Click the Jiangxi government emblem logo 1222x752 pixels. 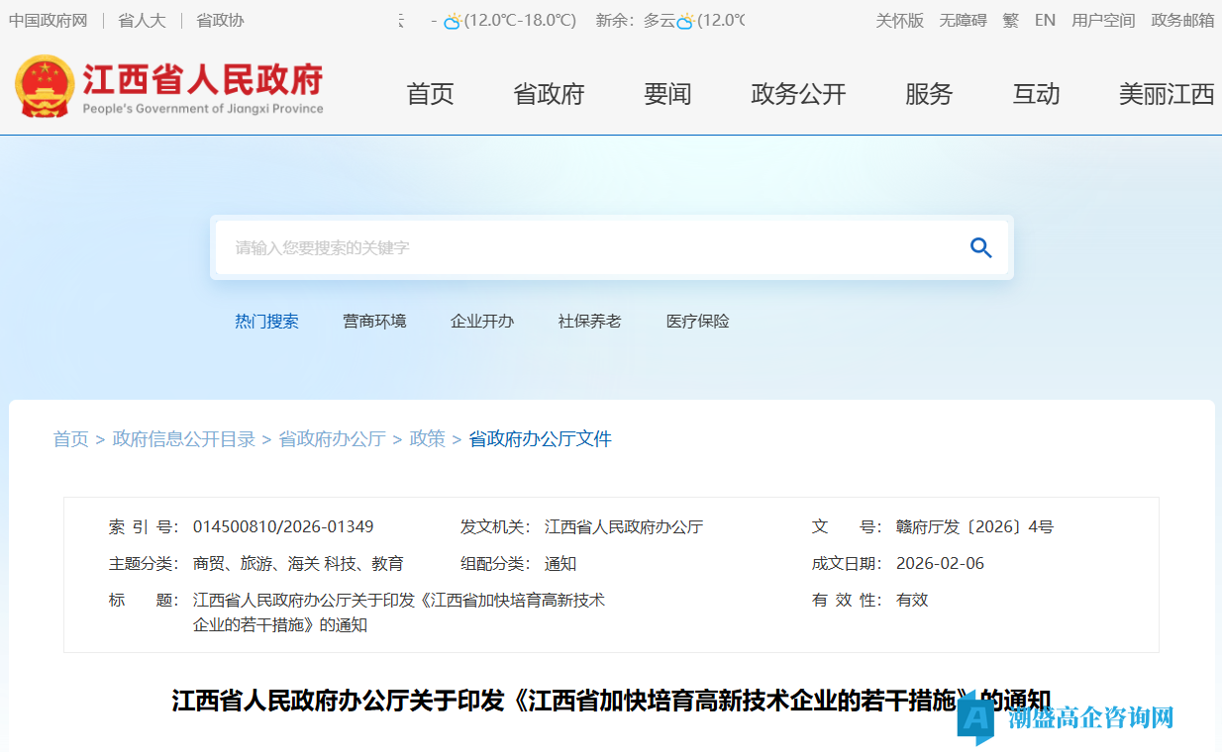[47, 86]
